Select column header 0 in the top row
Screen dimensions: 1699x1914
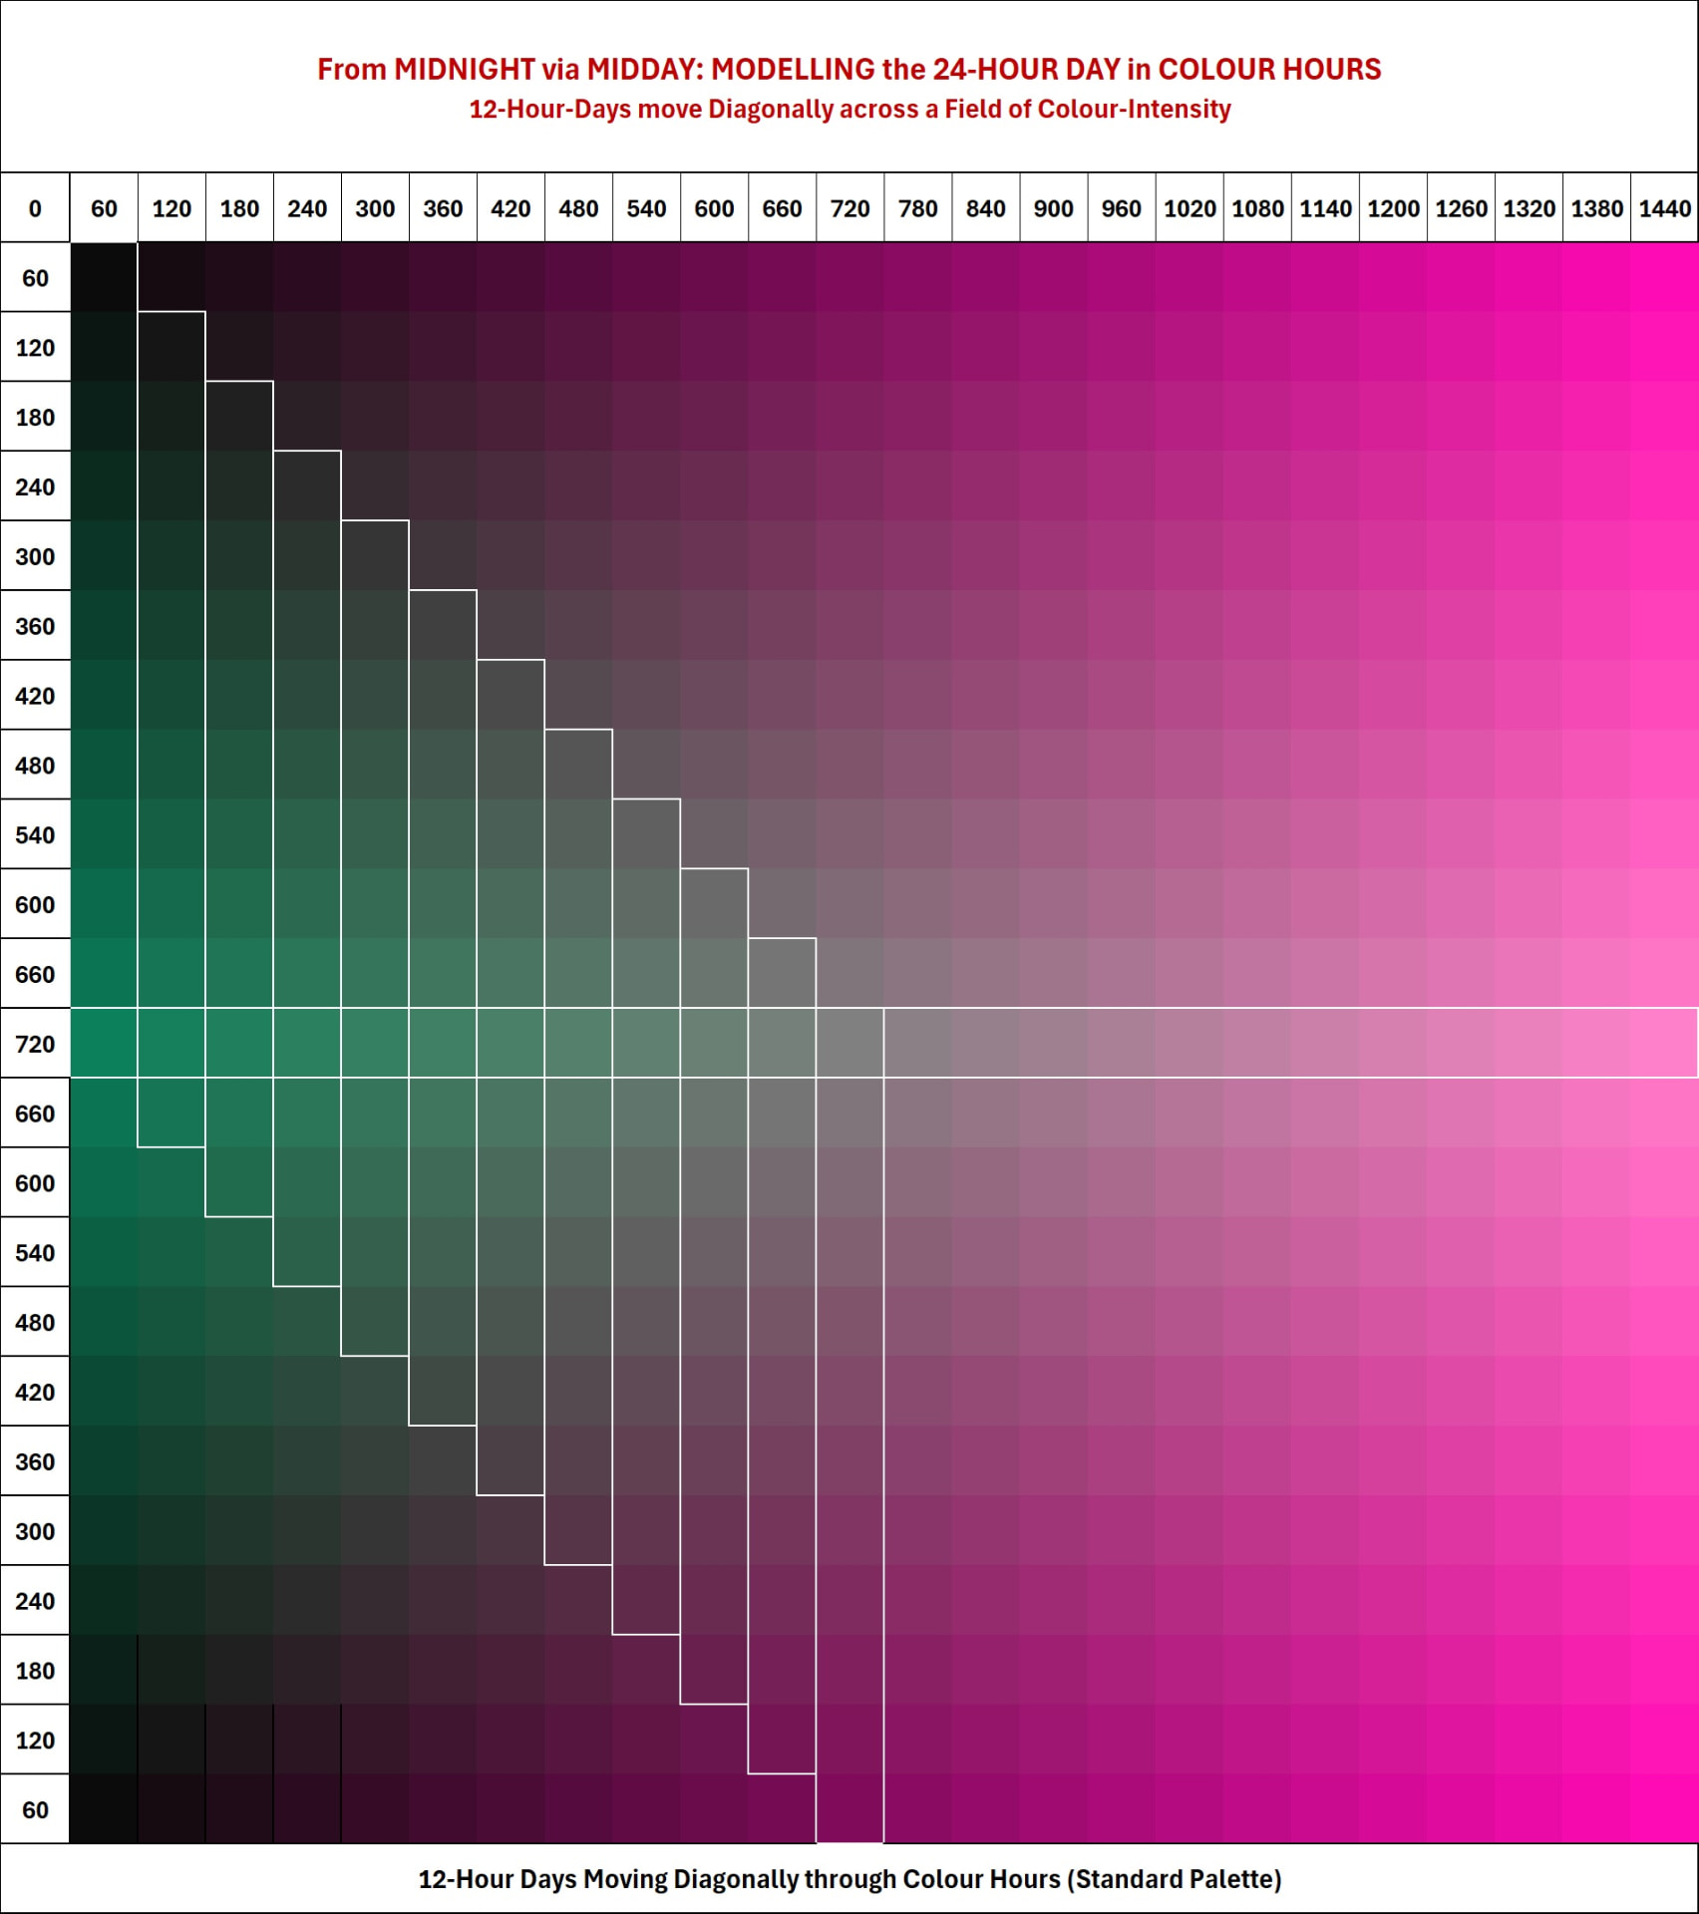tap(35, 208)
